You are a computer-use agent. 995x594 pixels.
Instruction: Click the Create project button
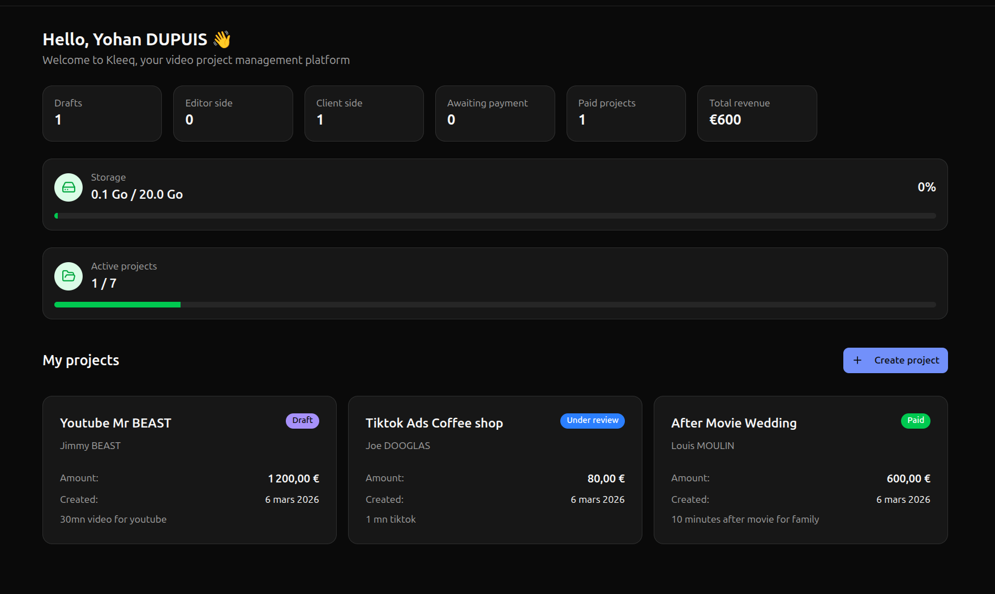[895, 360]
